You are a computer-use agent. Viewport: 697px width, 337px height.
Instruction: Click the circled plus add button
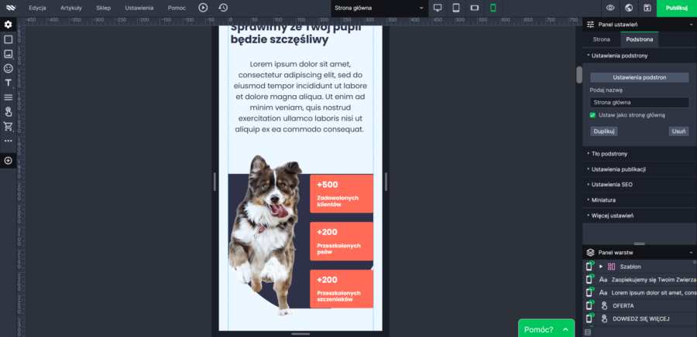click(8, 161)
